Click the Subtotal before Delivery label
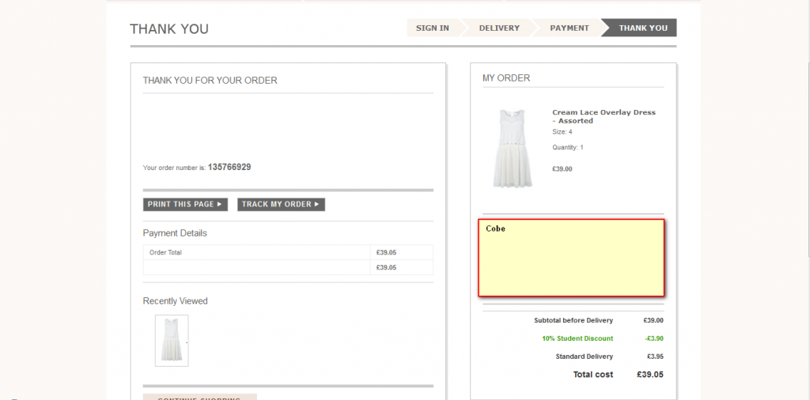810x400 pixels. tap(573, 320)
